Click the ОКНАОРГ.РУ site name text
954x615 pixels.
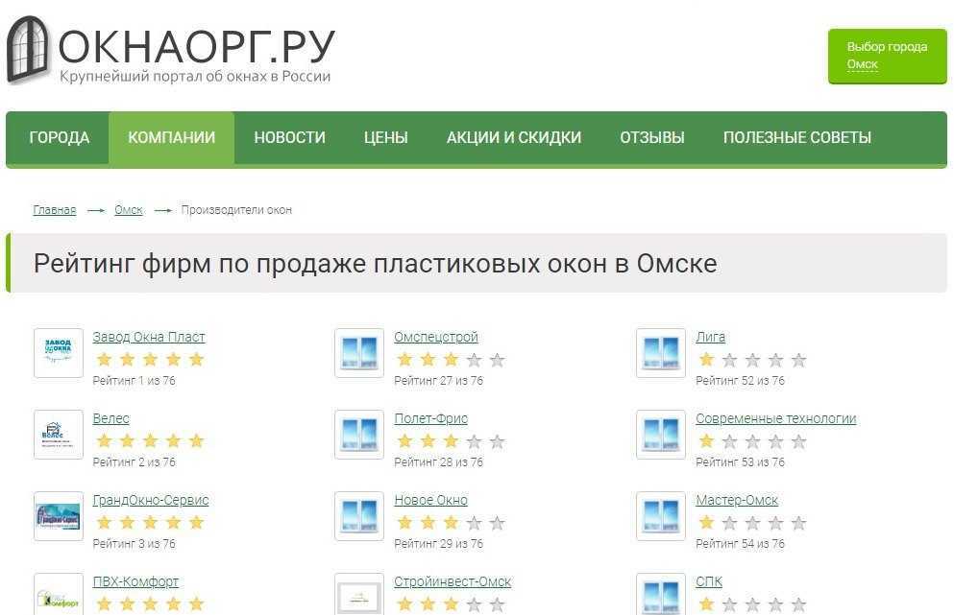[197, 46]
